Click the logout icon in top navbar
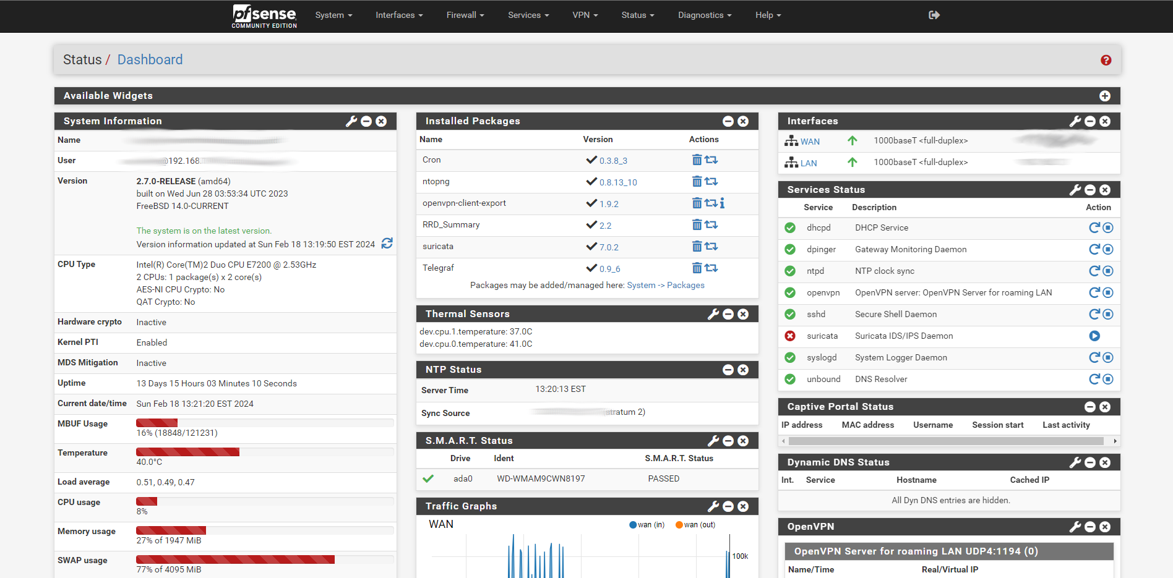Image resolution: width=1173 pixels, height=578 pixels. [x=934, y=15]
